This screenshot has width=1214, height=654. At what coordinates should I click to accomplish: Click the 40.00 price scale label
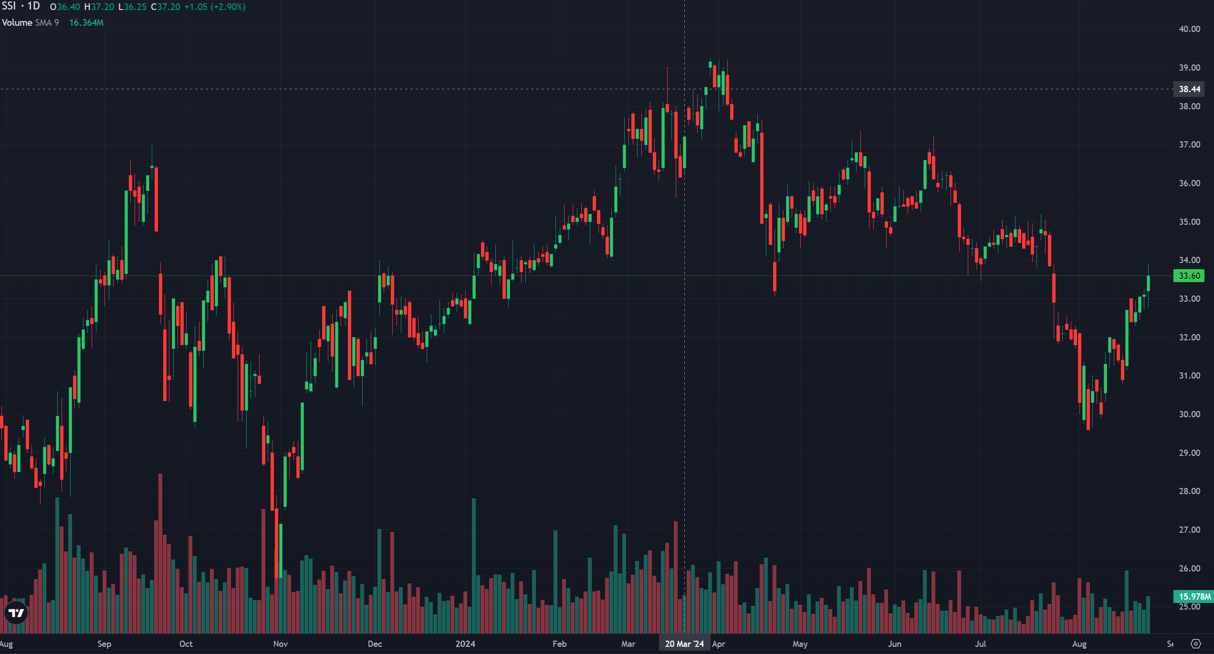tap(1189, 29)
